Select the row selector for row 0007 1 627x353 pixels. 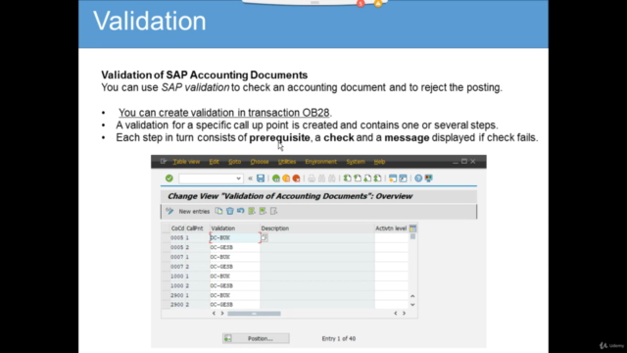(x=166, y=257)
